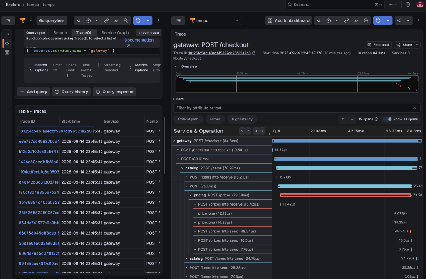The image size is (426, 279).
Task: Click Add to dashboard button
Action: 289,21
